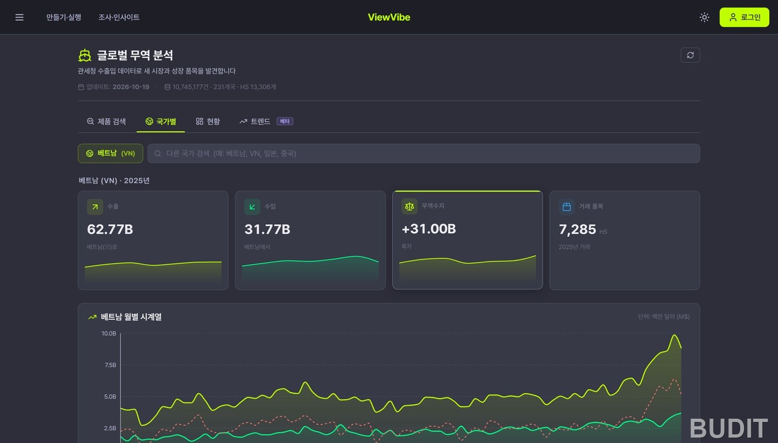The width and height of the screenshot is (778, 443).
Task: Click the search magnifier in country field
Action: point(158,153)
